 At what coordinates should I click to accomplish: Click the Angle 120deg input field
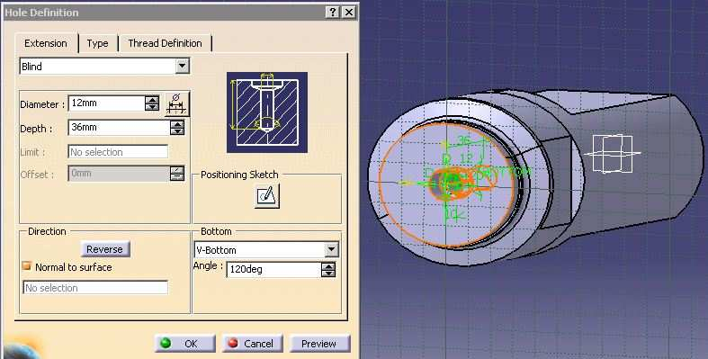tap(273, 270)
